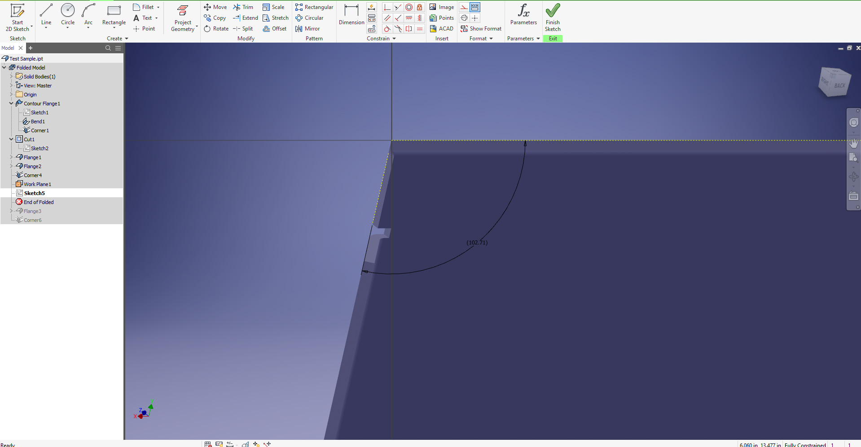Activate the Pan tool on navigation bar
Screen dimensions: 861x447
(854, 143)
